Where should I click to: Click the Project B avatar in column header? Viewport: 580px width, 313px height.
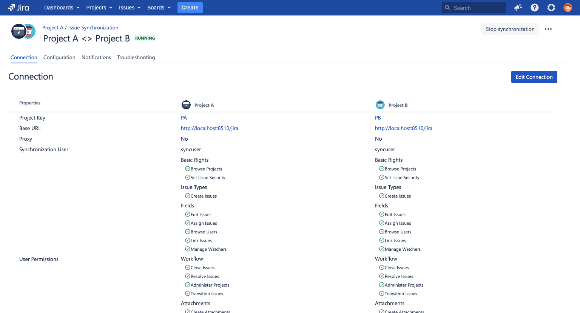tap(380, 105)
